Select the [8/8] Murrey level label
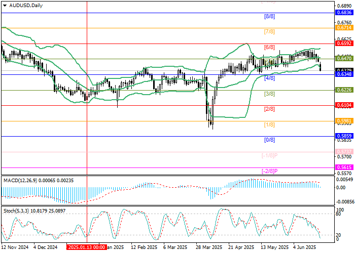This screenshot has height=253, width=355. tap(269, 16)
